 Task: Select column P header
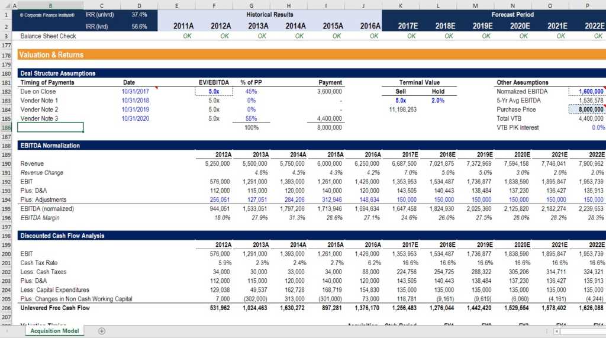587,5
